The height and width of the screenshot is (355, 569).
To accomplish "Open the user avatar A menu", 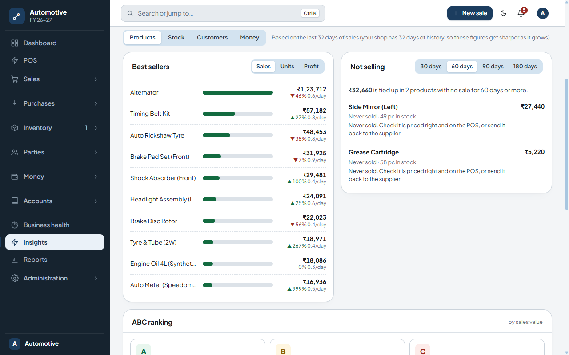I will (543, 13).
